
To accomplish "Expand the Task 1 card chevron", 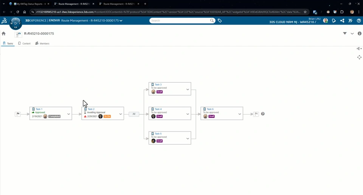I will [68, 114].
